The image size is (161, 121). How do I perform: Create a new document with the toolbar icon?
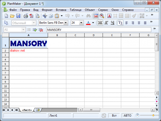point(6,16)
